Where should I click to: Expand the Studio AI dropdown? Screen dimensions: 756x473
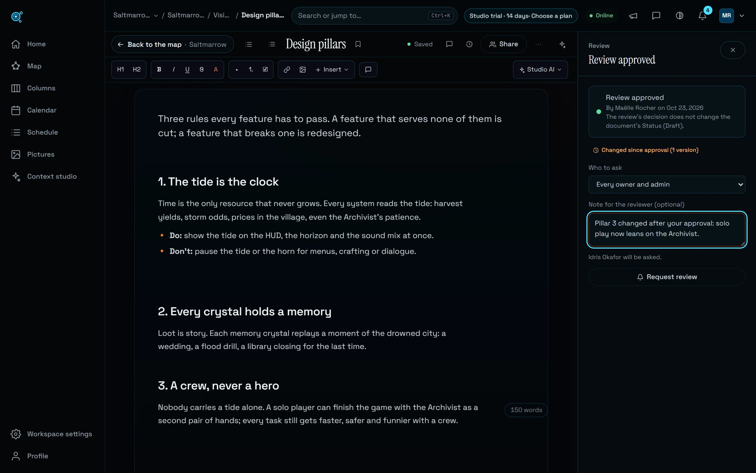click(x=540, y=69)
